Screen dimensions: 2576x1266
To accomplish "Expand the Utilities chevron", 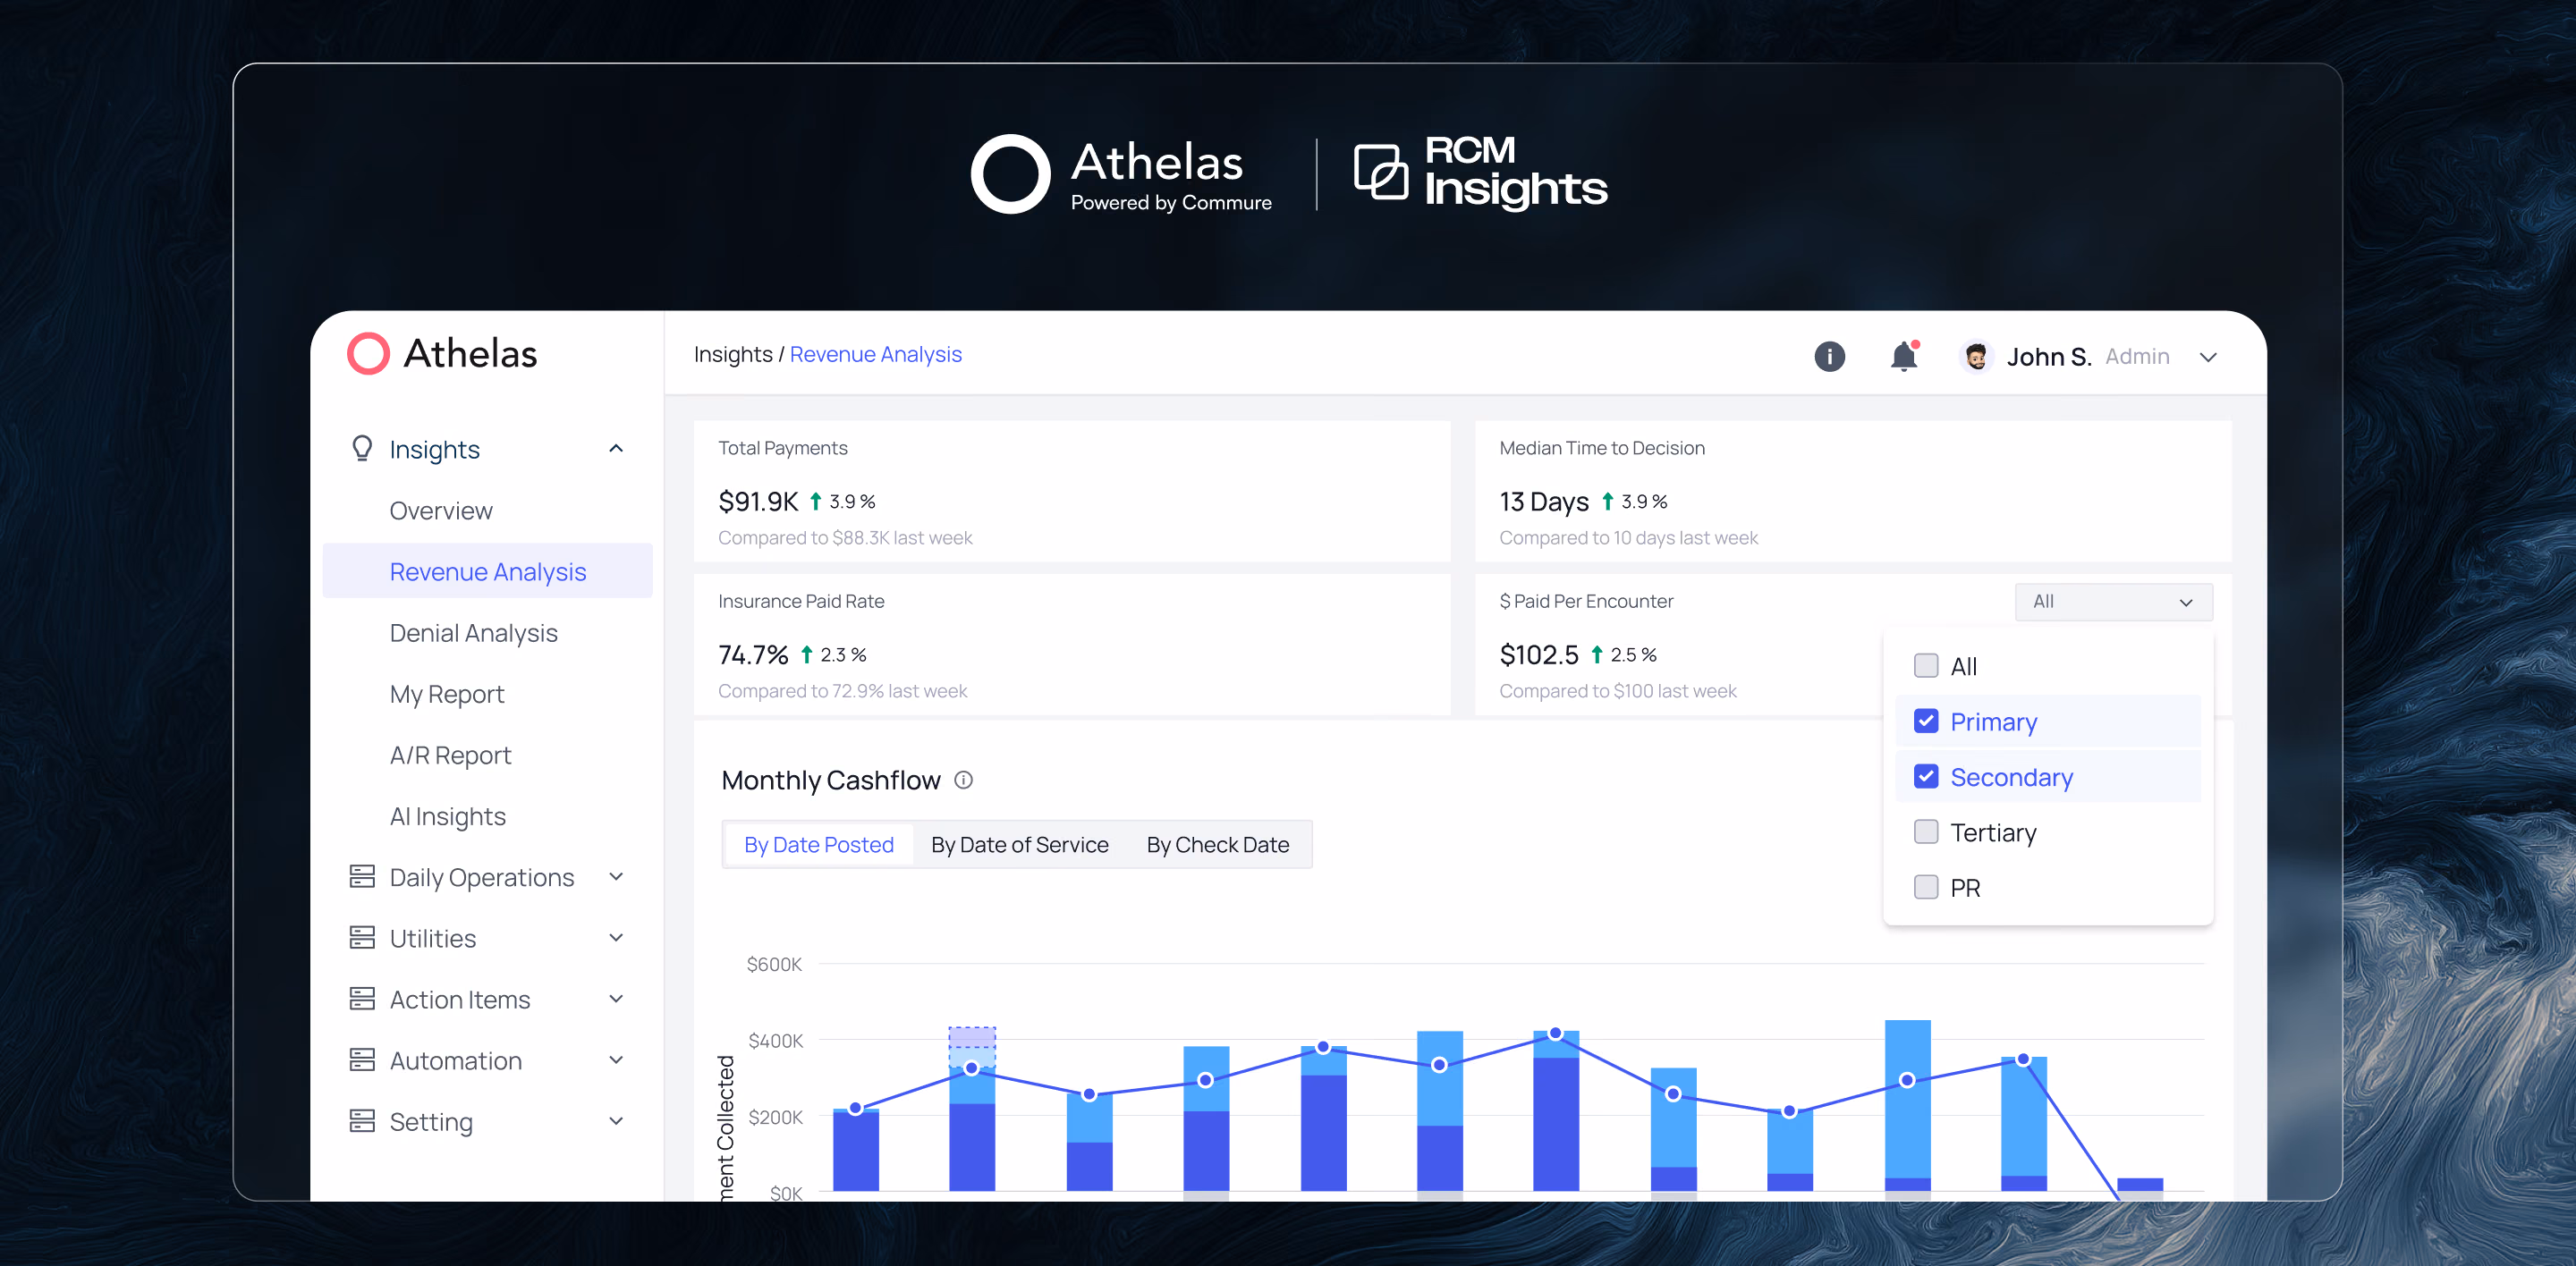I will click(x=616, y=937).
